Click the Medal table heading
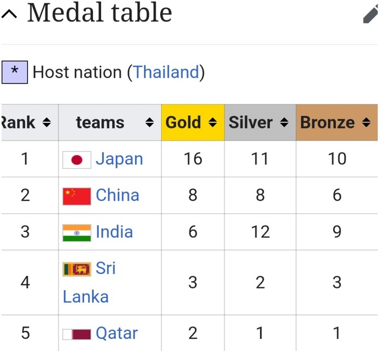 pos(100,13)
